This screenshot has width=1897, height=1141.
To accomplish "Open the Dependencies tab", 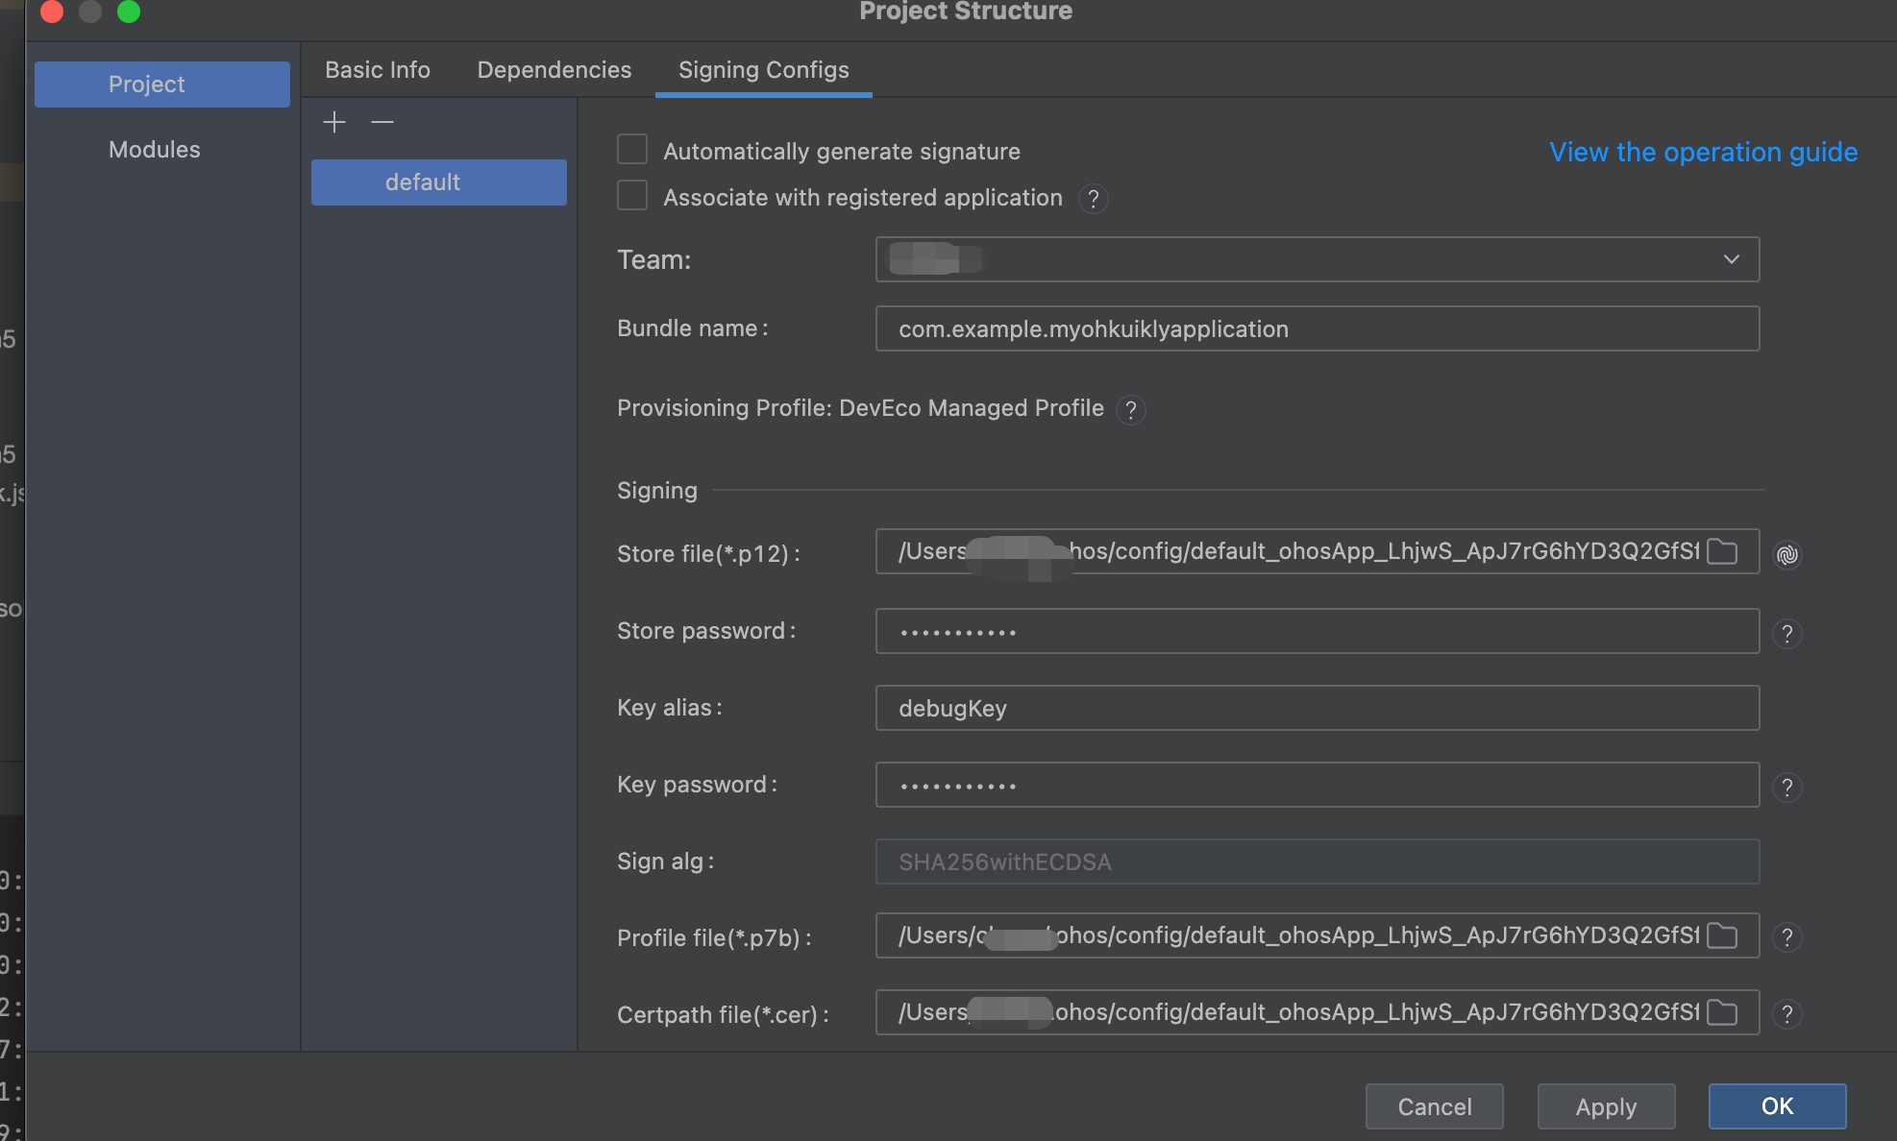I will [x=554, y=70].
